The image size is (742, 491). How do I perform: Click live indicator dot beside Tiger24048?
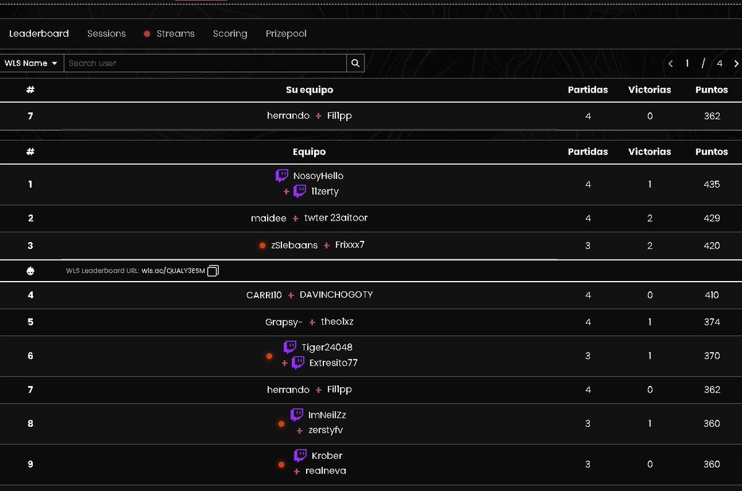[269, 356]
